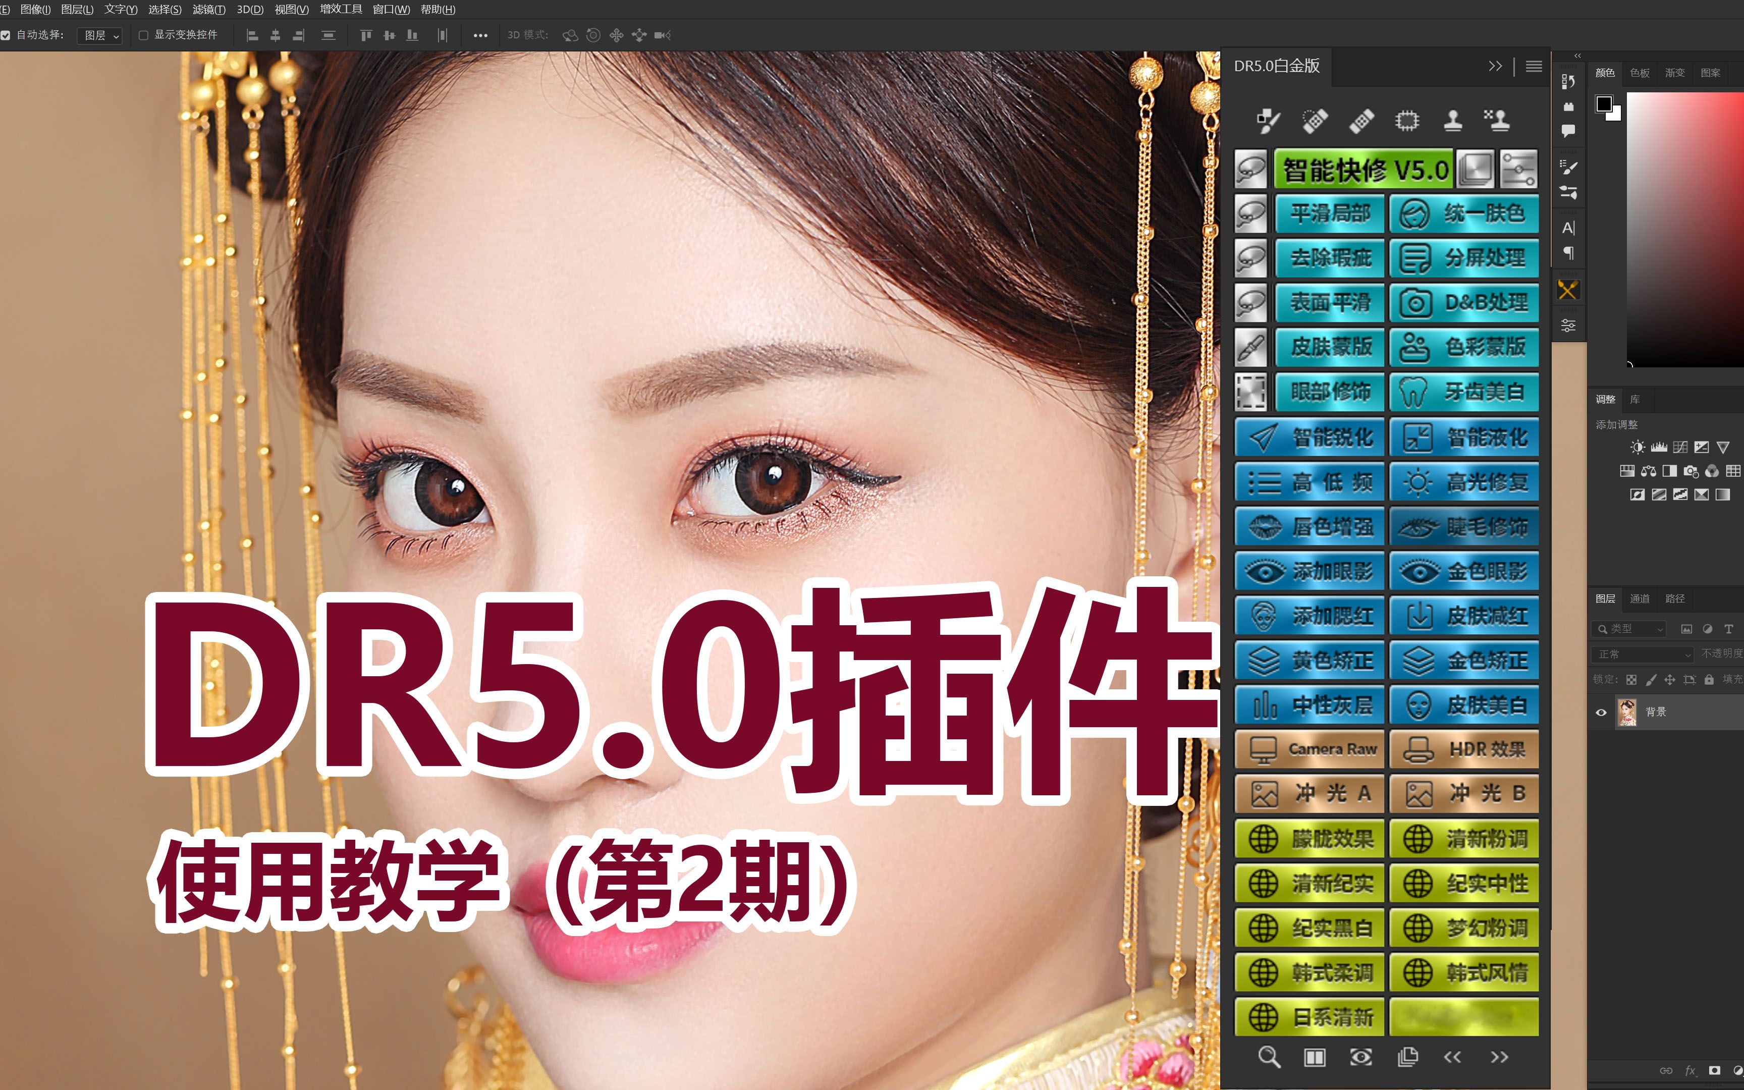Viewport: 1744px width, 1090px height.
Task: Select the clone stamp icon in DR5.0 panel
Action: pyautogui.click(x=1453, y=121)
